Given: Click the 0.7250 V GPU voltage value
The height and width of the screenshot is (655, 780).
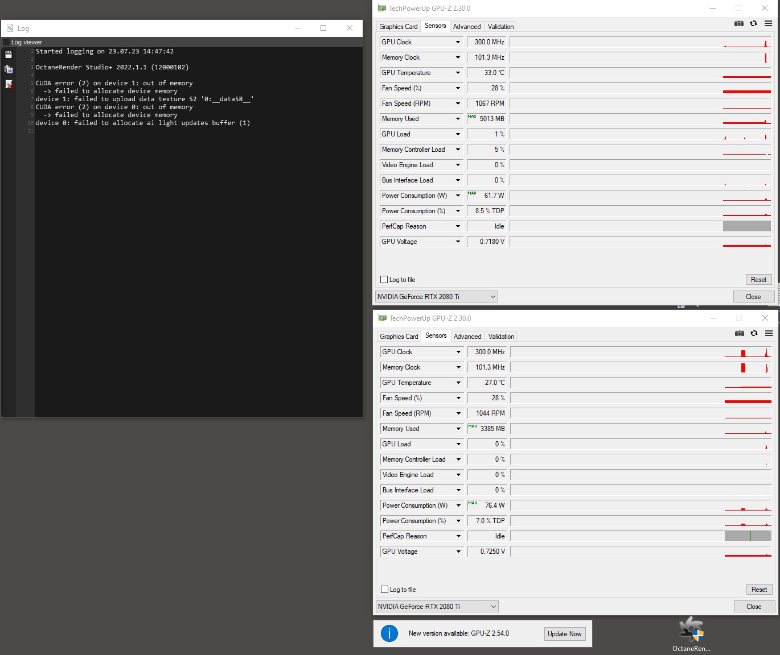Looking at the screenshot, I should [x=487, y=552].
